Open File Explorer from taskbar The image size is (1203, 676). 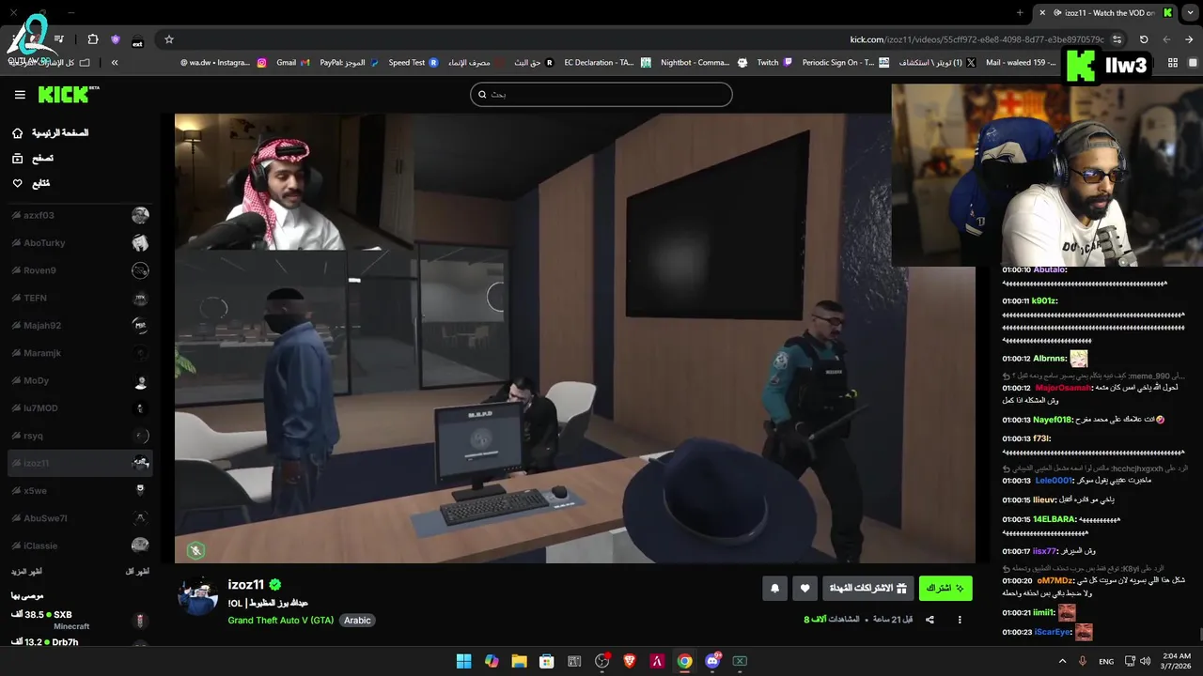(519, 661)
